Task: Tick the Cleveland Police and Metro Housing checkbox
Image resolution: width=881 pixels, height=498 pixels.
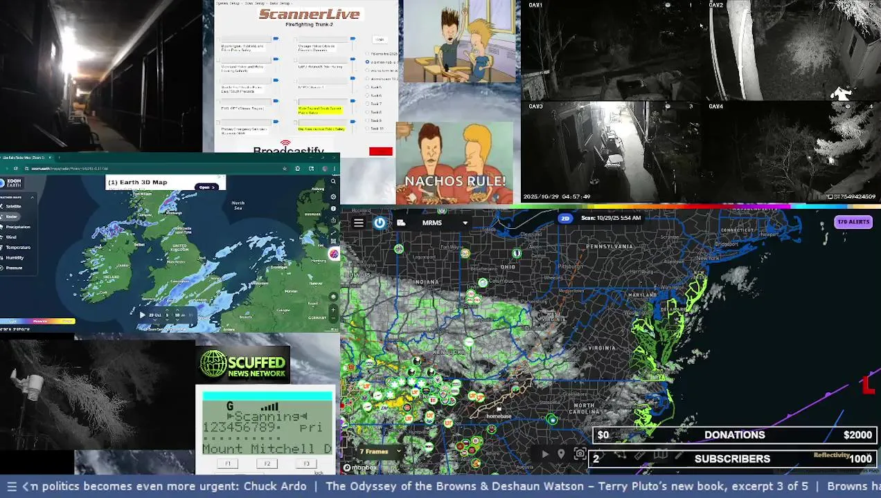Action: 218,60
